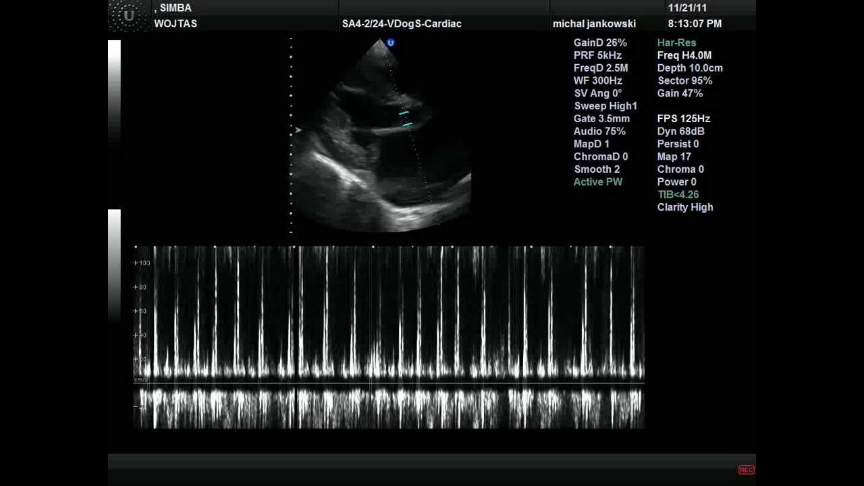864x486 pixels.
Task: Select the PRF 5kHz parameter
Action: coord(597,55)
